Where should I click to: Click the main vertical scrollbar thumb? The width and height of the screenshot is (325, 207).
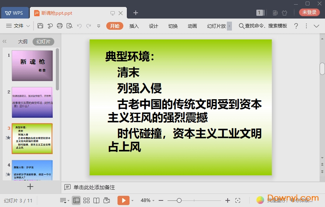(322, 68)
